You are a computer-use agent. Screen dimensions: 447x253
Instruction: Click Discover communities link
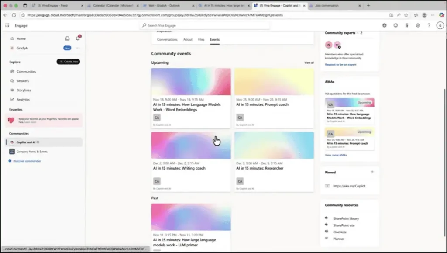(x=27, y=161)
